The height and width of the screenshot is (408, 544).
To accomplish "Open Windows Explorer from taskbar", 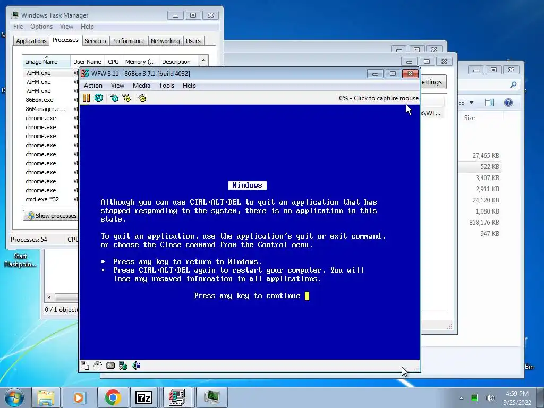I will 46,397.
